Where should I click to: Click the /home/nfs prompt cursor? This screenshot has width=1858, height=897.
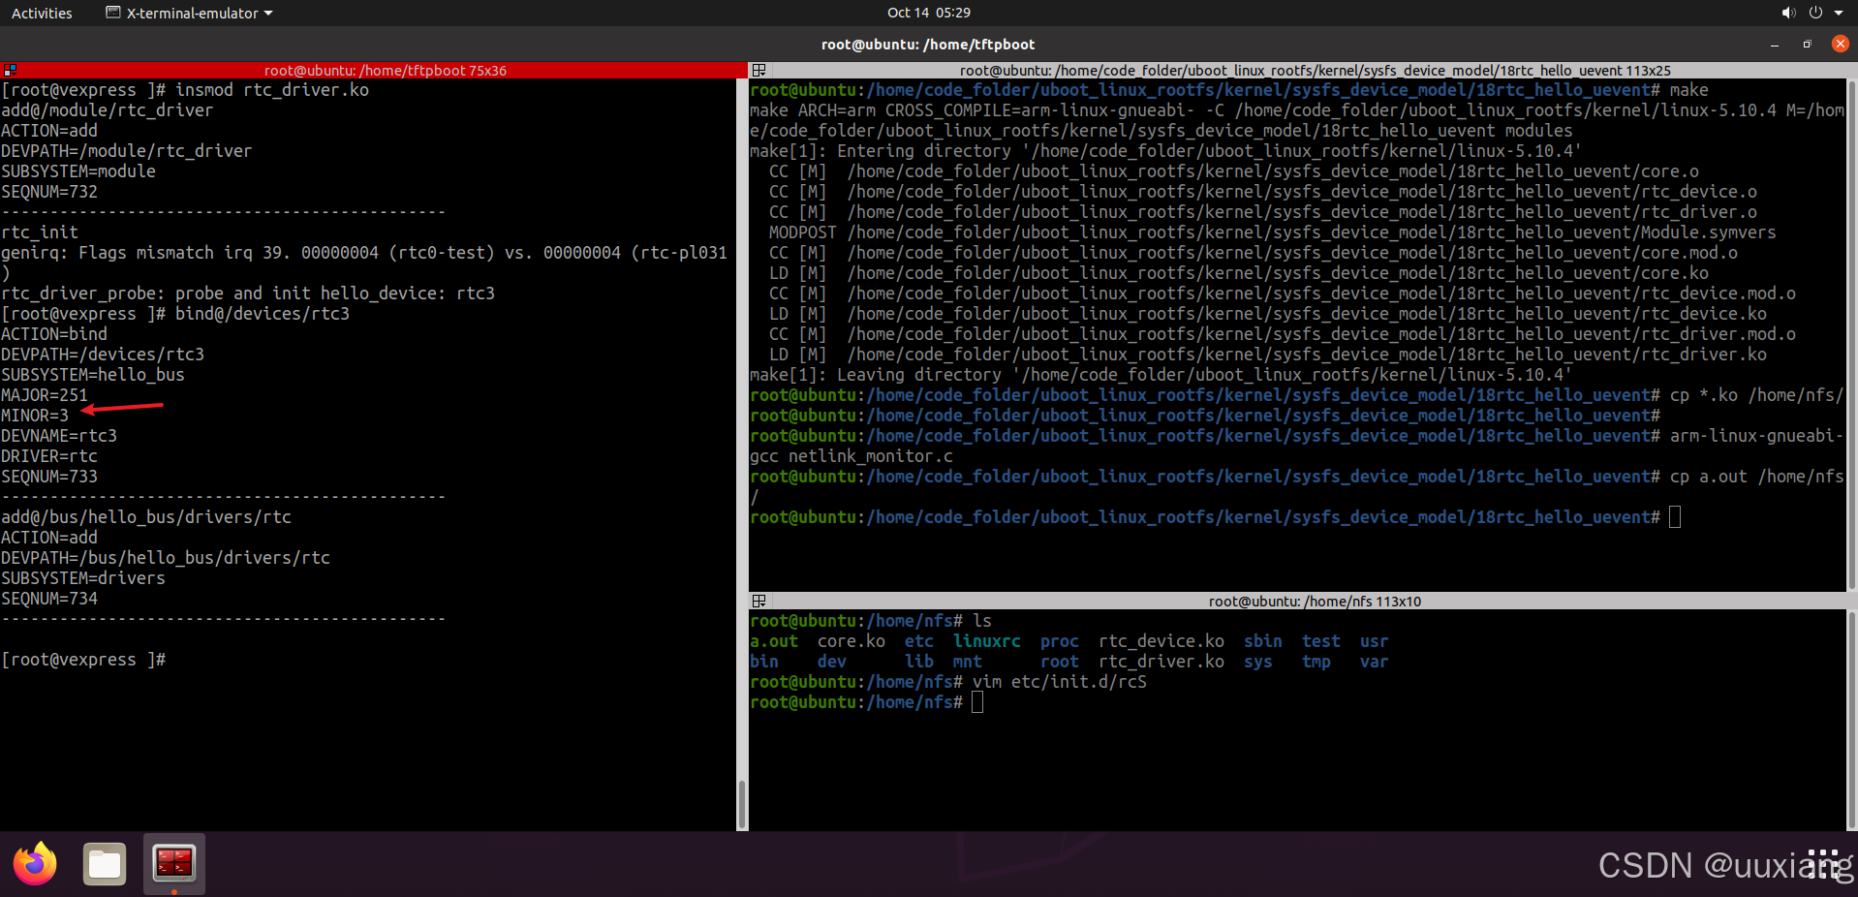pos(977,702)
